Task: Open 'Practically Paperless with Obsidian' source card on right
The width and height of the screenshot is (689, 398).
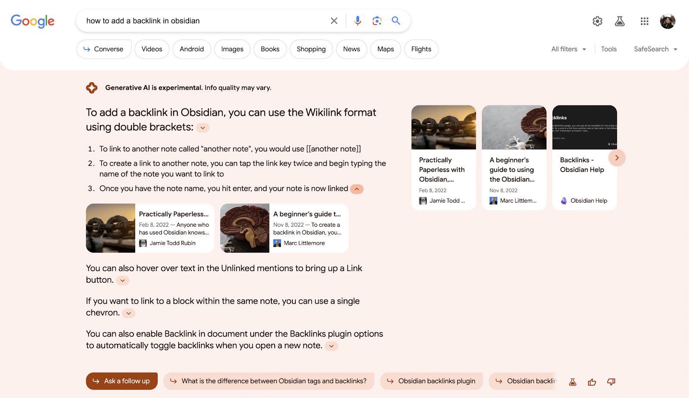Action: coord(444,158)
